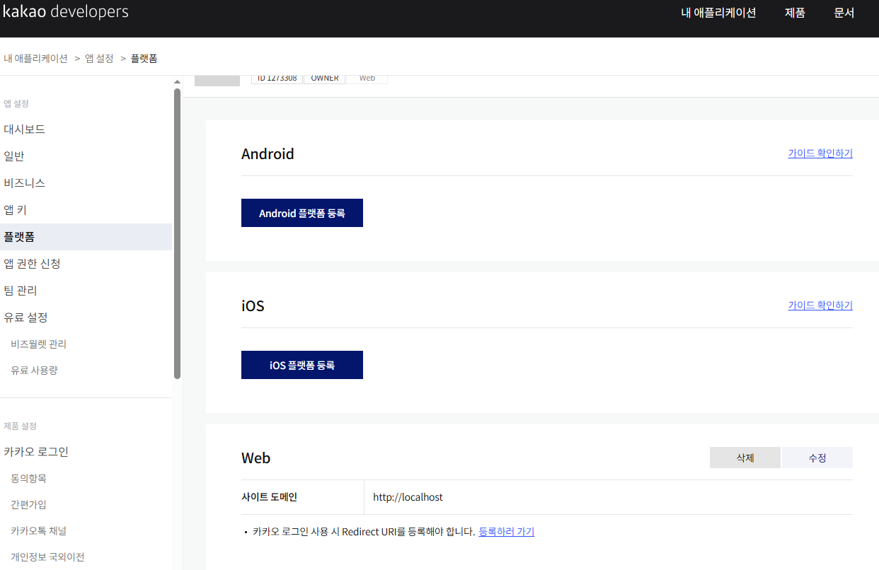Open 유료 사용량 sidebar sub-item
The width and height of the screenshot is (879, 570).
(x=34, y=370)
